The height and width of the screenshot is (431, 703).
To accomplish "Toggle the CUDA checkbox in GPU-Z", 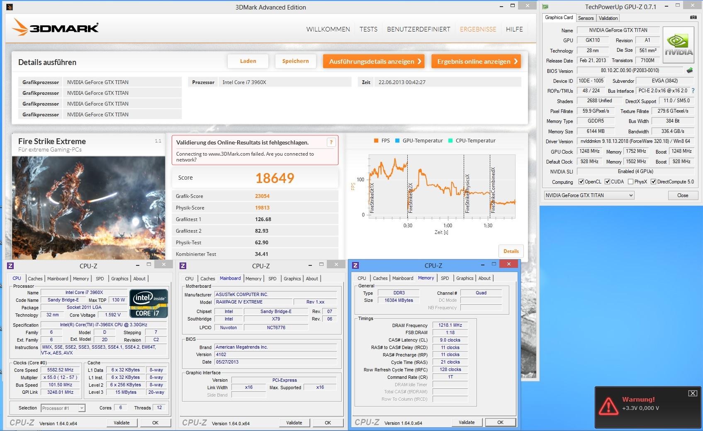I will (607, 182).
